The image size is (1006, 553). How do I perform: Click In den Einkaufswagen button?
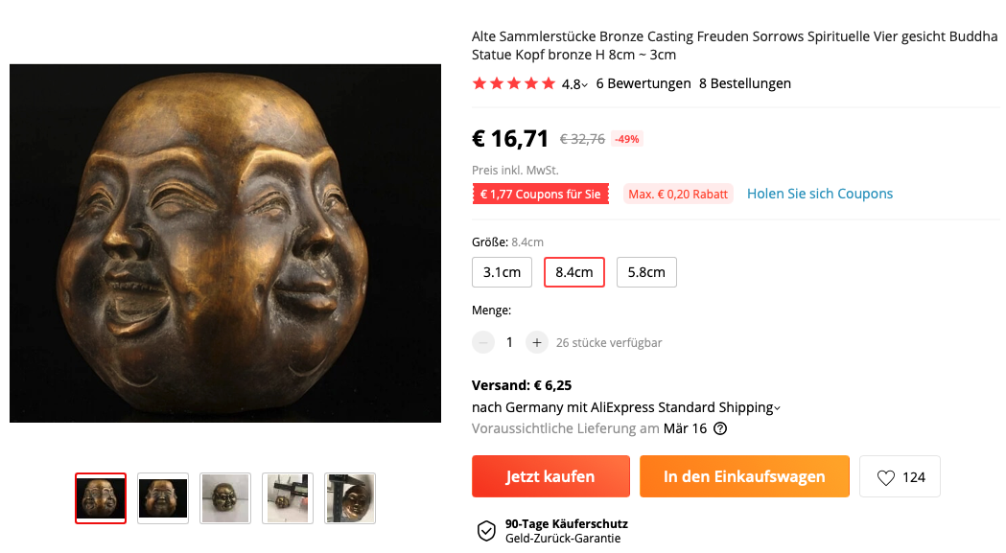click(744, 476)
